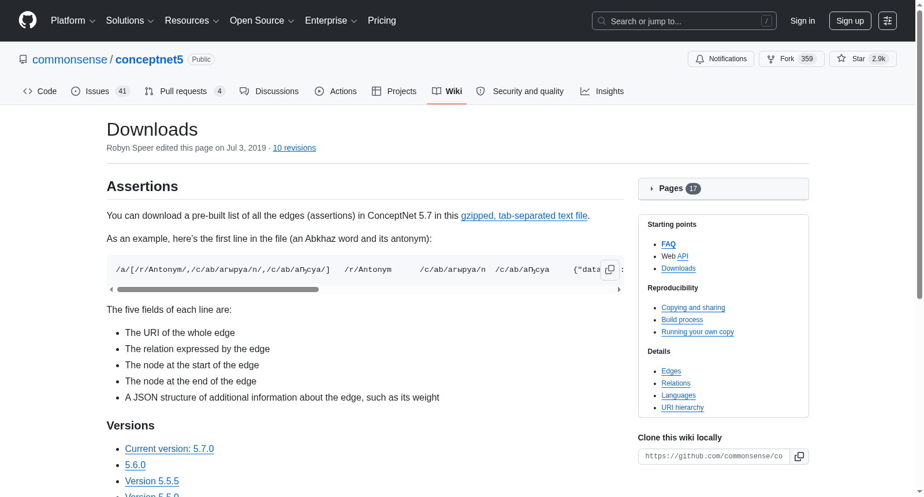Switch to the Discussions tab
Screen dimensions: 924x497
coord(269,91)
